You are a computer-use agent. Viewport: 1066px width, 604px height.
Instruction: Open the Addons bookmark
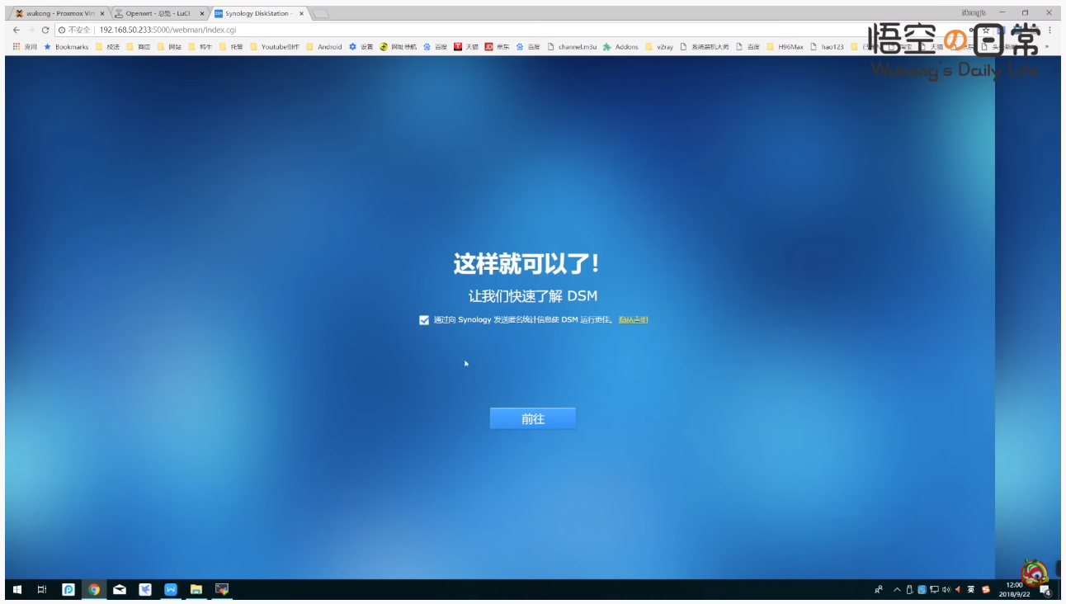[620, 47]
